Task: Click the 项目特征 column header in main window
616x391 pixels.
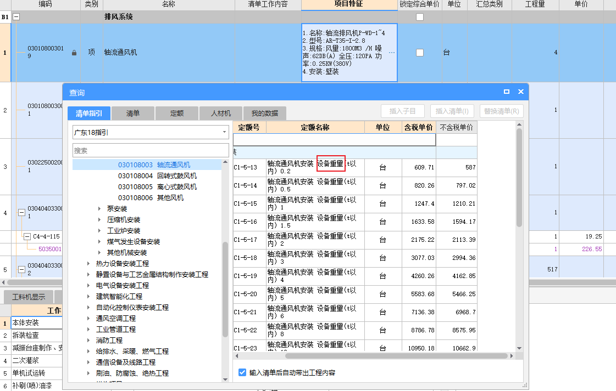Action: (349, 4)
